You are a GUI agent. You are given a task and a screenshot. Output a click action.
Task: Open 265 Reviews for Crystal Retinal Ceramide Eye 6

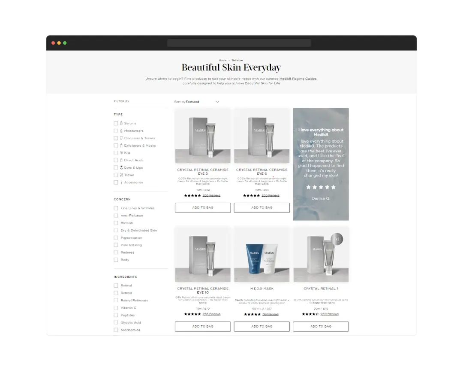pos(271,195)
